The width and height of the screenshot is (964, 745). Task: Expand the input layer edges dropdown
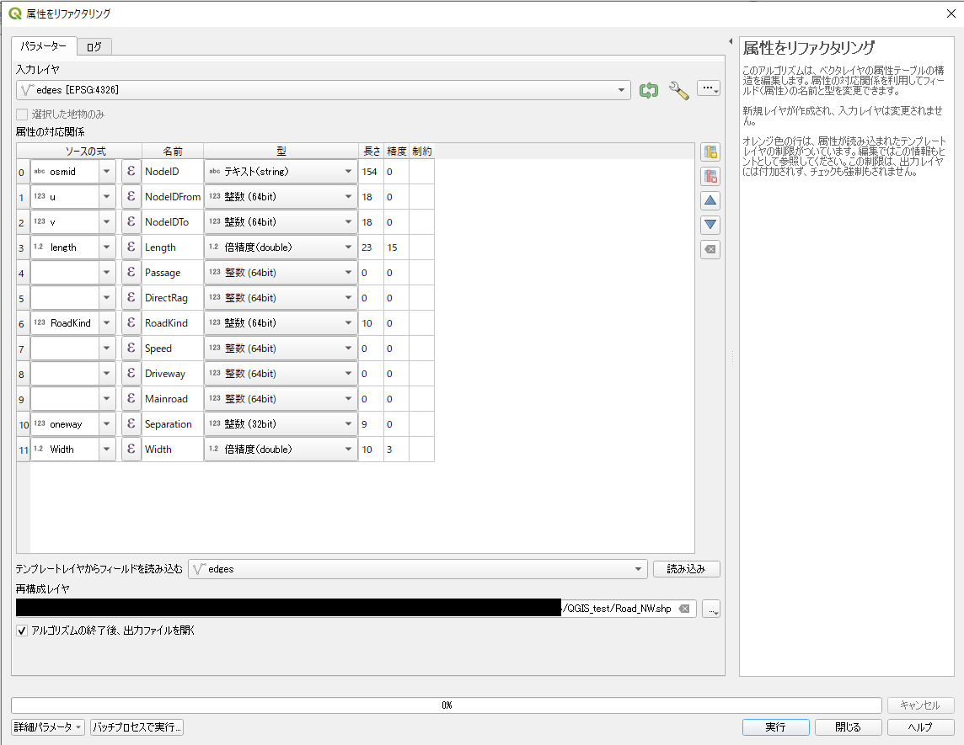[x=622, y=89]
